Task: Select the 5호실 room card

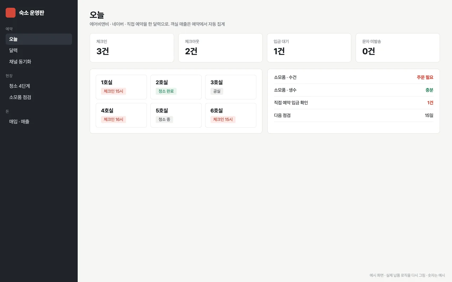Action: 176,115
